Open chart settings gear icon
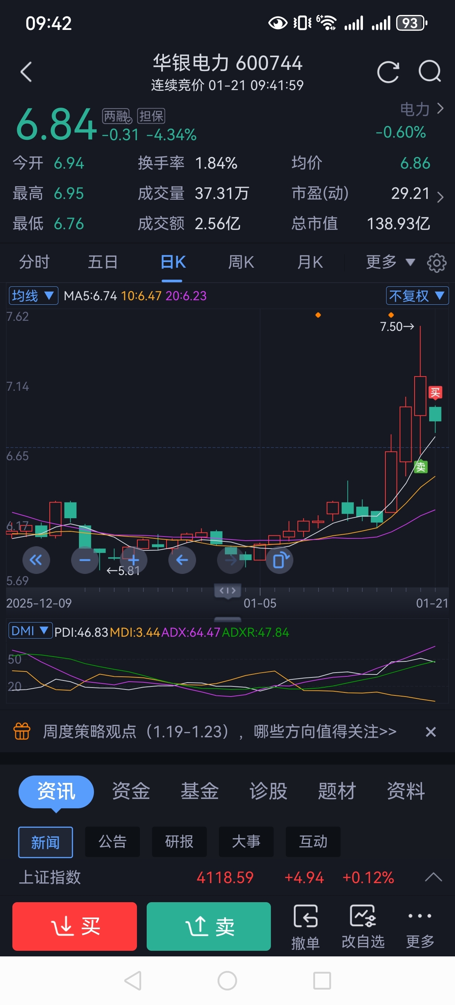Viewport: 455px width, 1005px height. pos(437,262)
